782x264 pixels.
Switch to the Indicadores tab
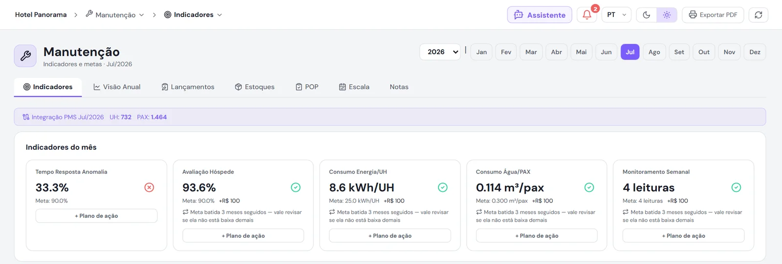click(48, 87)
